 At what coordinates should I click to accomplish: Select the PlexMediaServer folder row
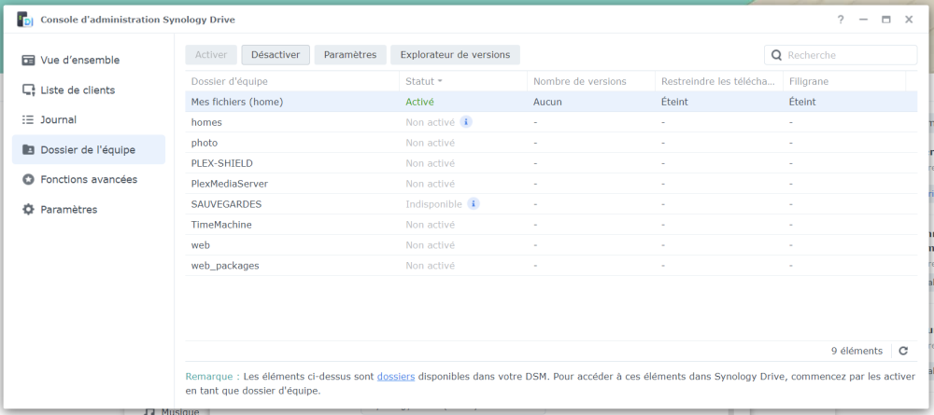pos(551,184)
